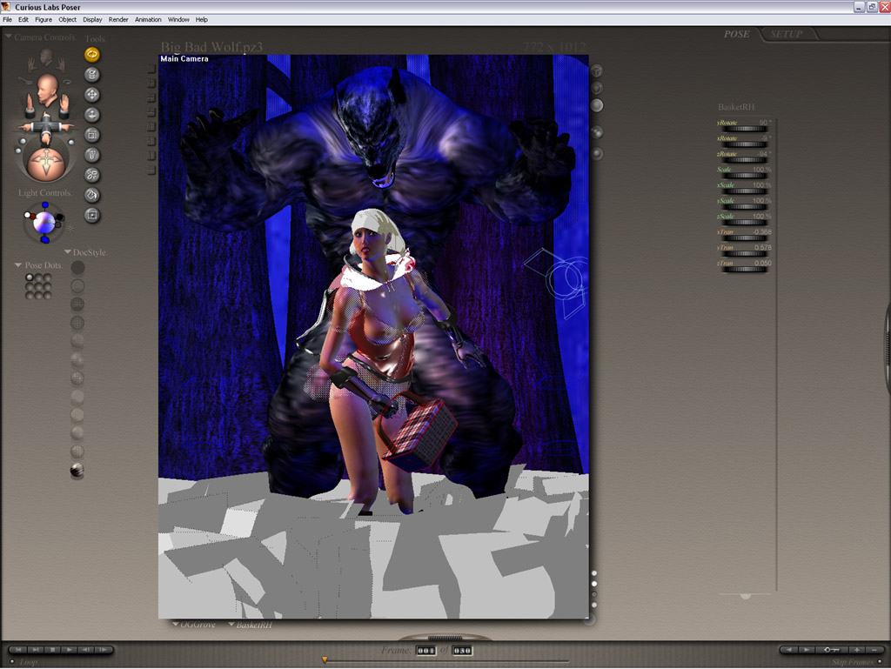Open the Main Camera selection label

[184, 58]
